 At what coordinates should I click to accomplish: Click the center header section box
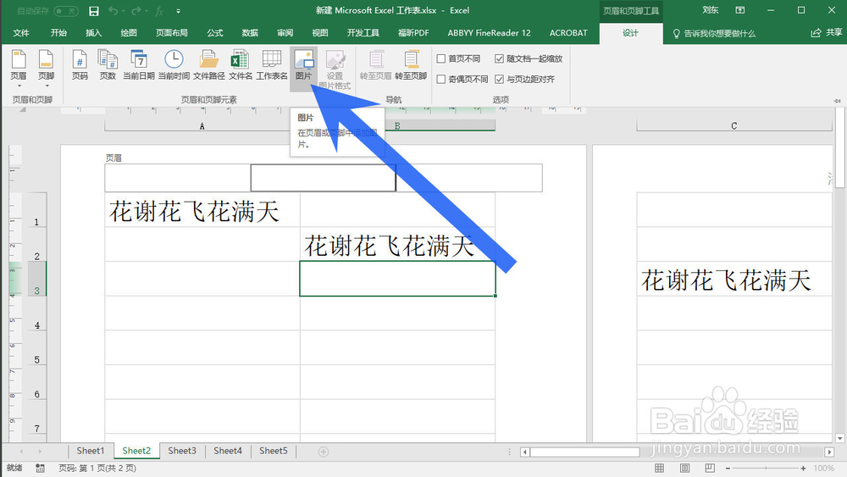coord(323,178)
